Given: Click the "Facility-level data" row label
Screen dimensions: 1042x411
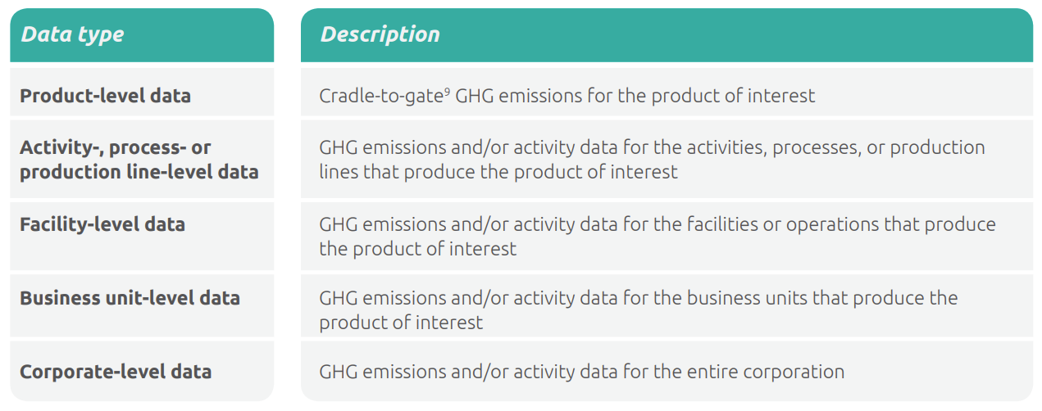Looking at the screenshot, I should (x=102, y=224).
